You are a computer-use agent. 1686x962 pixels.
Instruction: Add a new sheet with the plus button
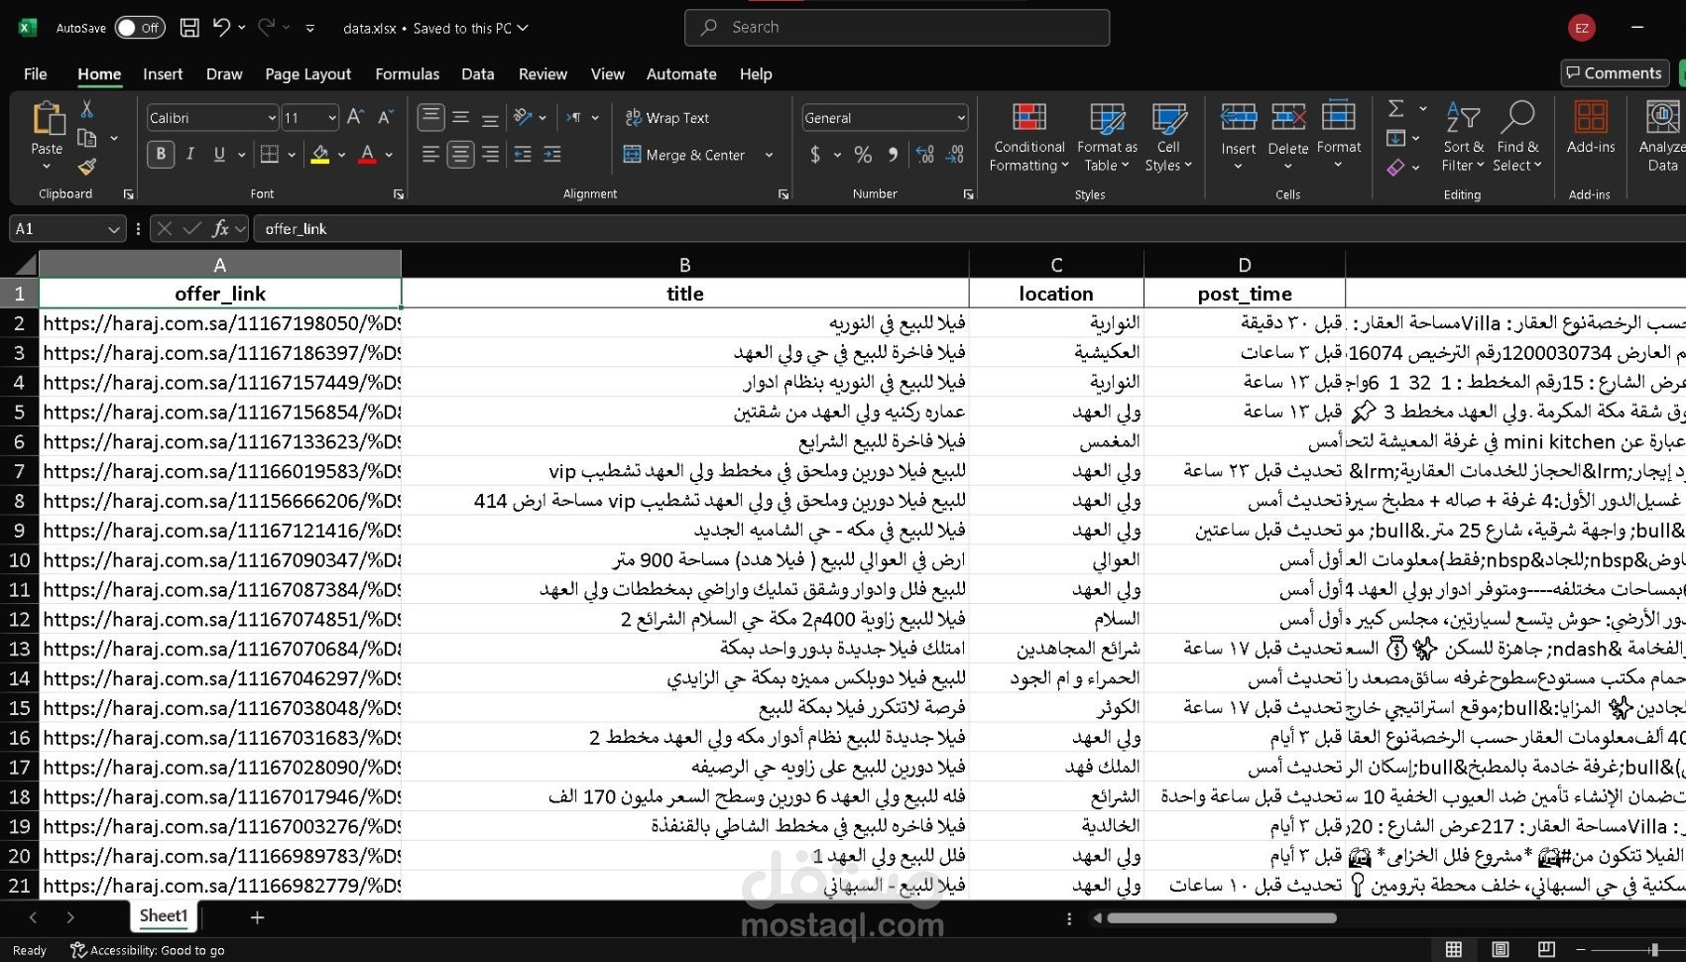coord(256,917)
